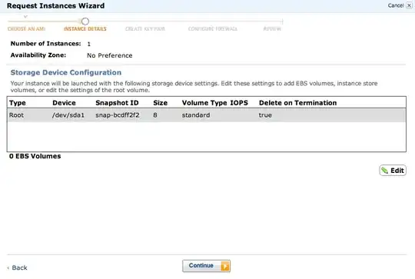
Task: Click the X close icon beside Cancel
Action: coord(409,5)
